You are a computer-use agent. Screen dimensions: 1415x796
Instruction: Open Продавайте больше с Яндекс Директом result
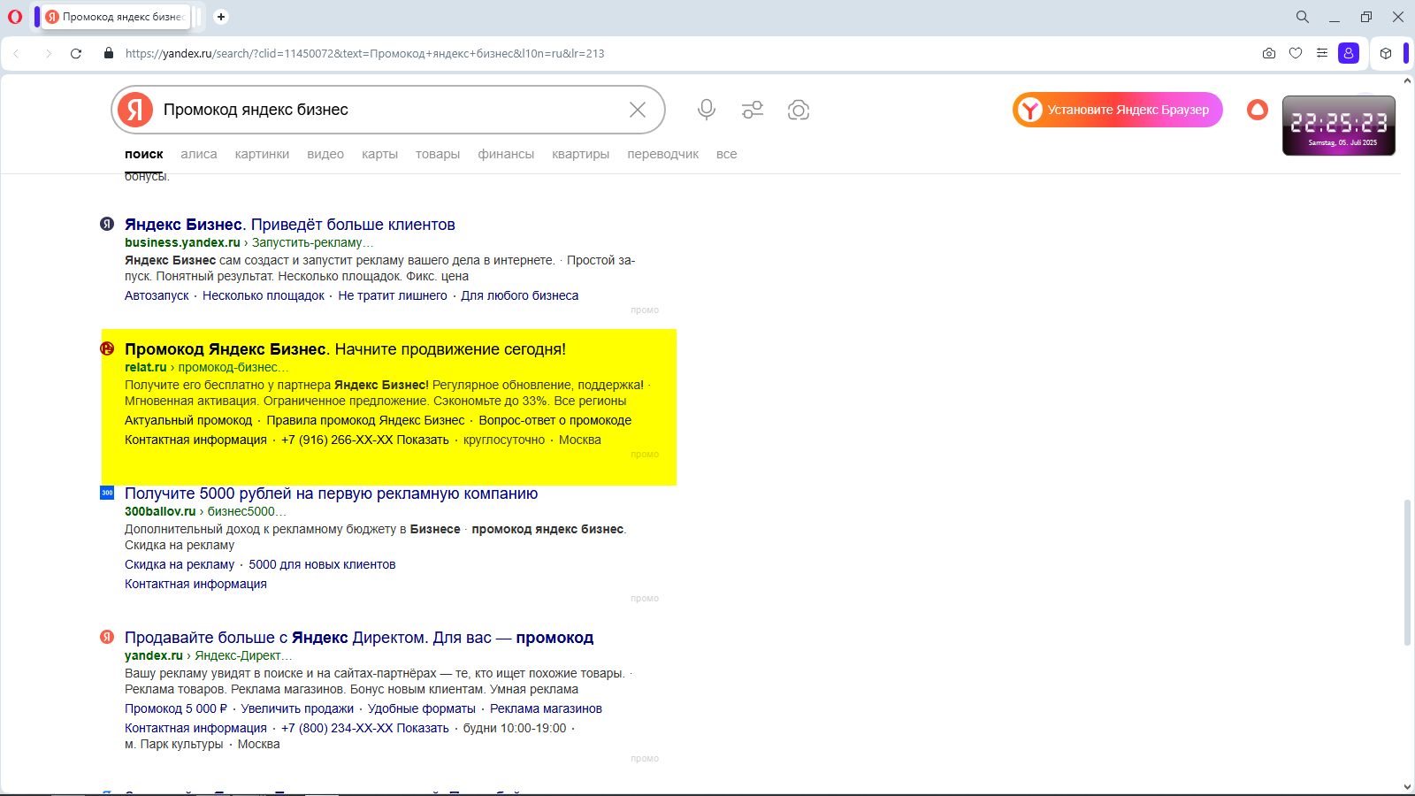tap(359, 638)
